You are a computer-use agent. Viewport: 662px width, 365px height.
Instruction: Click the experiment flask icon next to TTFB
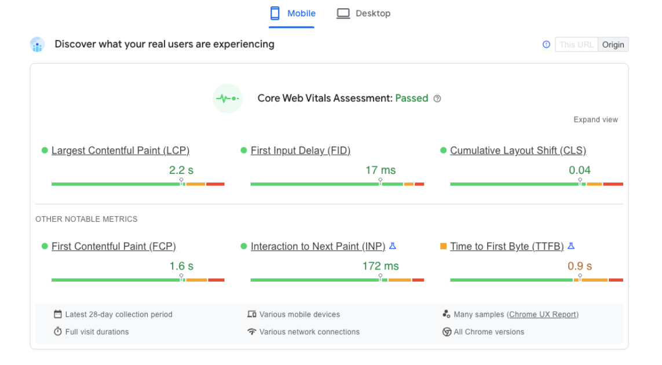click(x=571, y=246)
